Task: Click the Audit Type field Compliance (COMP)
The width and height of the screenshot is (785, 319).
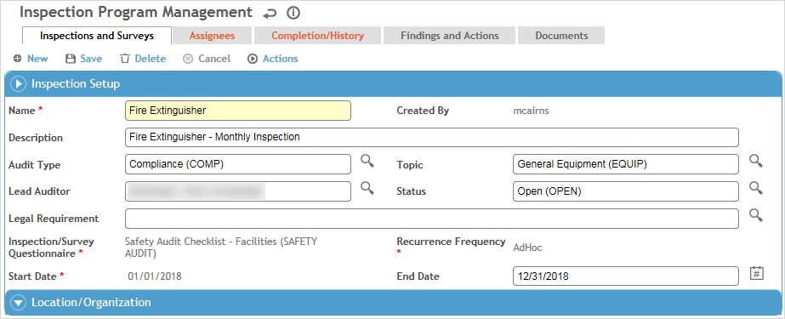Action: click(238, 164)
